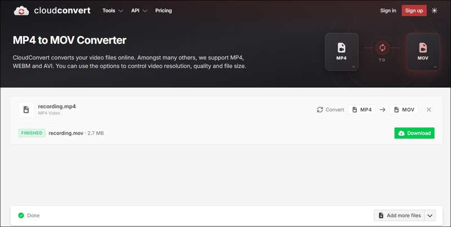Expand the arrow next to Add more files
451x227 pixels.
(x=430, y=216)
